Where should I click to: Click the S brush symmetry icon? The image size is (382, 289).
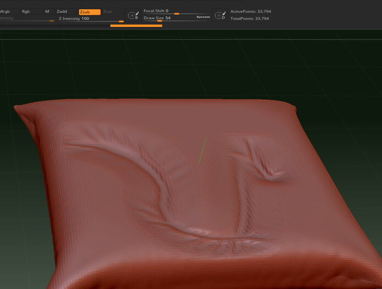point(133,15)
